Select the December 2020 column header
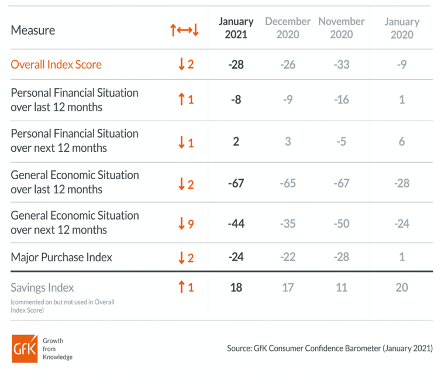 (x=288, y=28)
